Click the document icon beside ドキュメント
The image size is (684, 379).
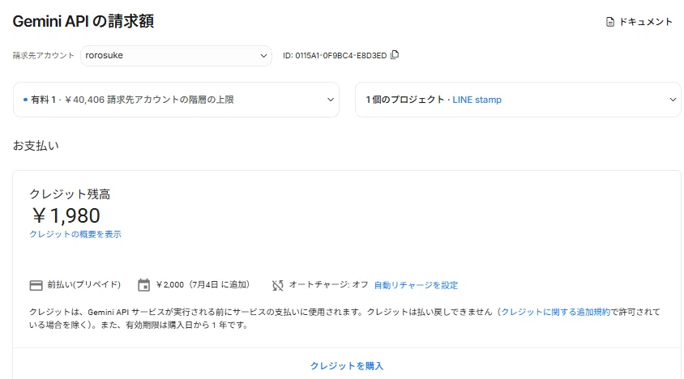click(x=610, y=22)
